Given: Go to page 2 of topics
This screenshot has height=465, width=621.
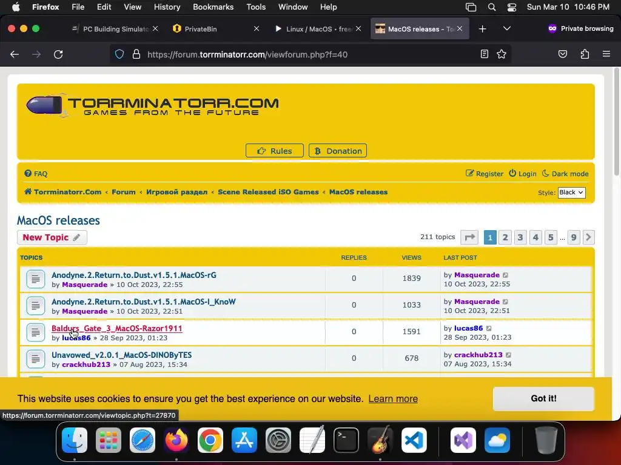Looking at the screenshot, I should pos(505,237).
